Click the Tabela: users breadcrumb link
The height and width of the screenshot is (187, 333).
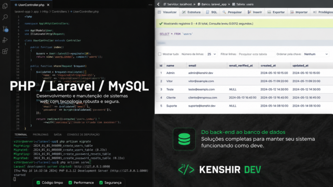coord(245,4)
